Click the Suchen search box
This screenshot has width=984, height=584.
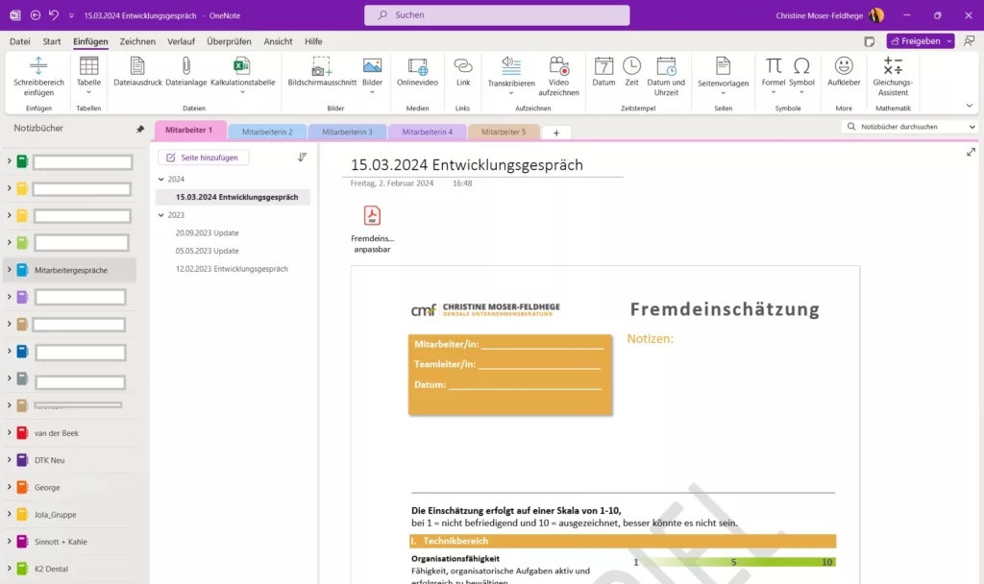[x=497, y=15]
